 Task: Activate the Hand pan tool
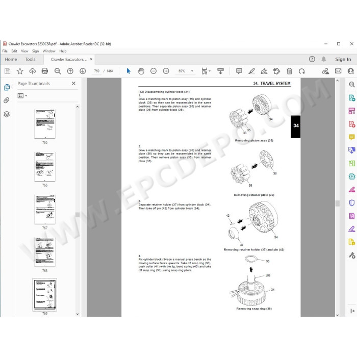[x=141, y=71]
